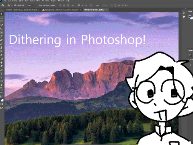Click the align top edges icon

tap(79, 5)
